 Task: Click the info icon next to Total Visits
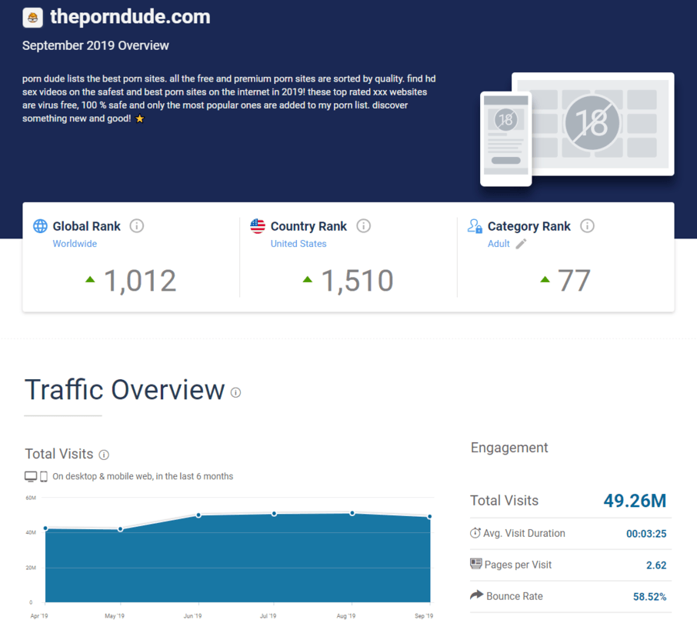coord(104,455)
